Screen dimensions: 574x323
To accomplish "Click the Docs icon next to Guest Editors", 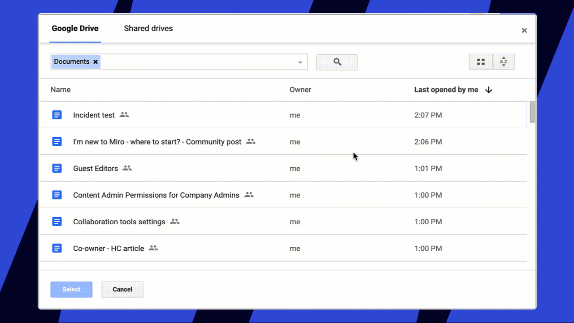I will [x=57, y=168].
